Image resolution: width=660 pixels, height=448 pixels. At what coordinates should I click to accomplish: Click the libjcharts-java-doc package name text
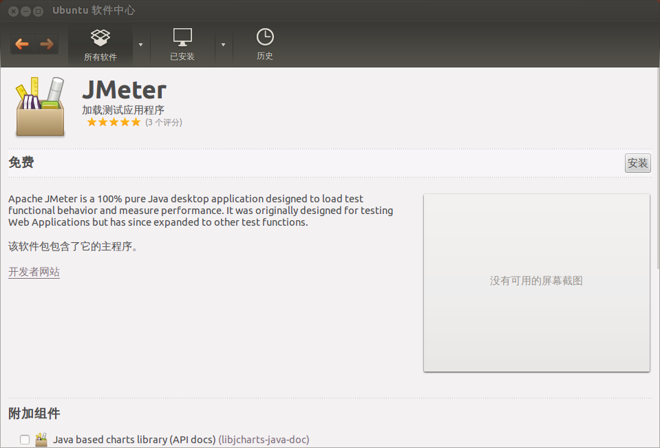(264, 440)
